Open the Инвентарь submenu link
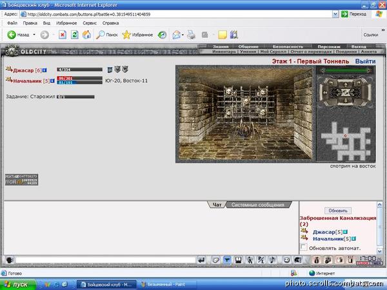387x290 pixels. click(224, 52)
